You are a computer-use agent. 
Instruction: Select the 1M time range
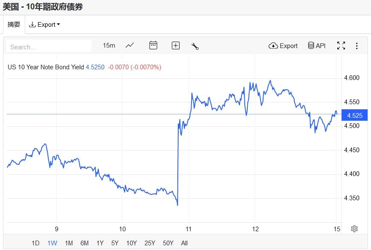click(x=69, y=243)
